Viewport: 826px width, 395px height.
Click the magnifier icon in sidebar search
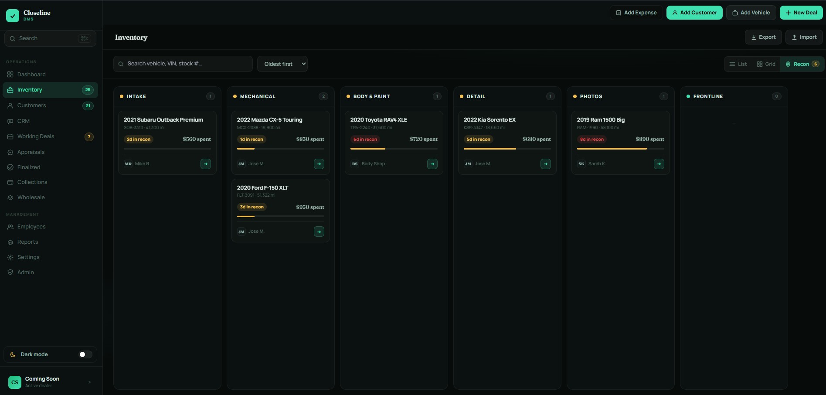pyautogui.click(x=13, y=38)
